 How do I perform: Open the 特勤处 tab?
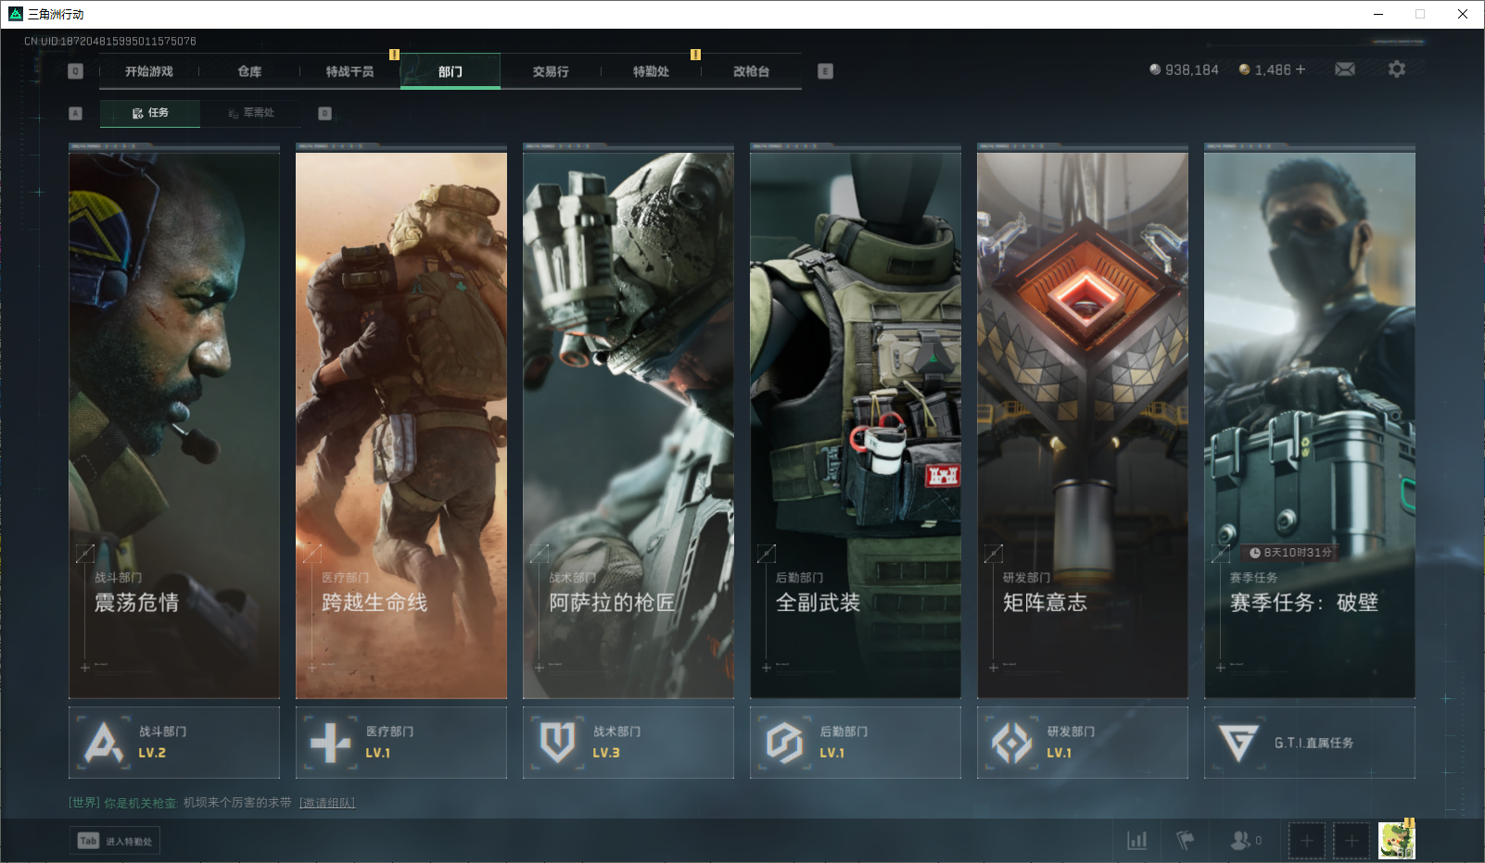tap(651, 71)
